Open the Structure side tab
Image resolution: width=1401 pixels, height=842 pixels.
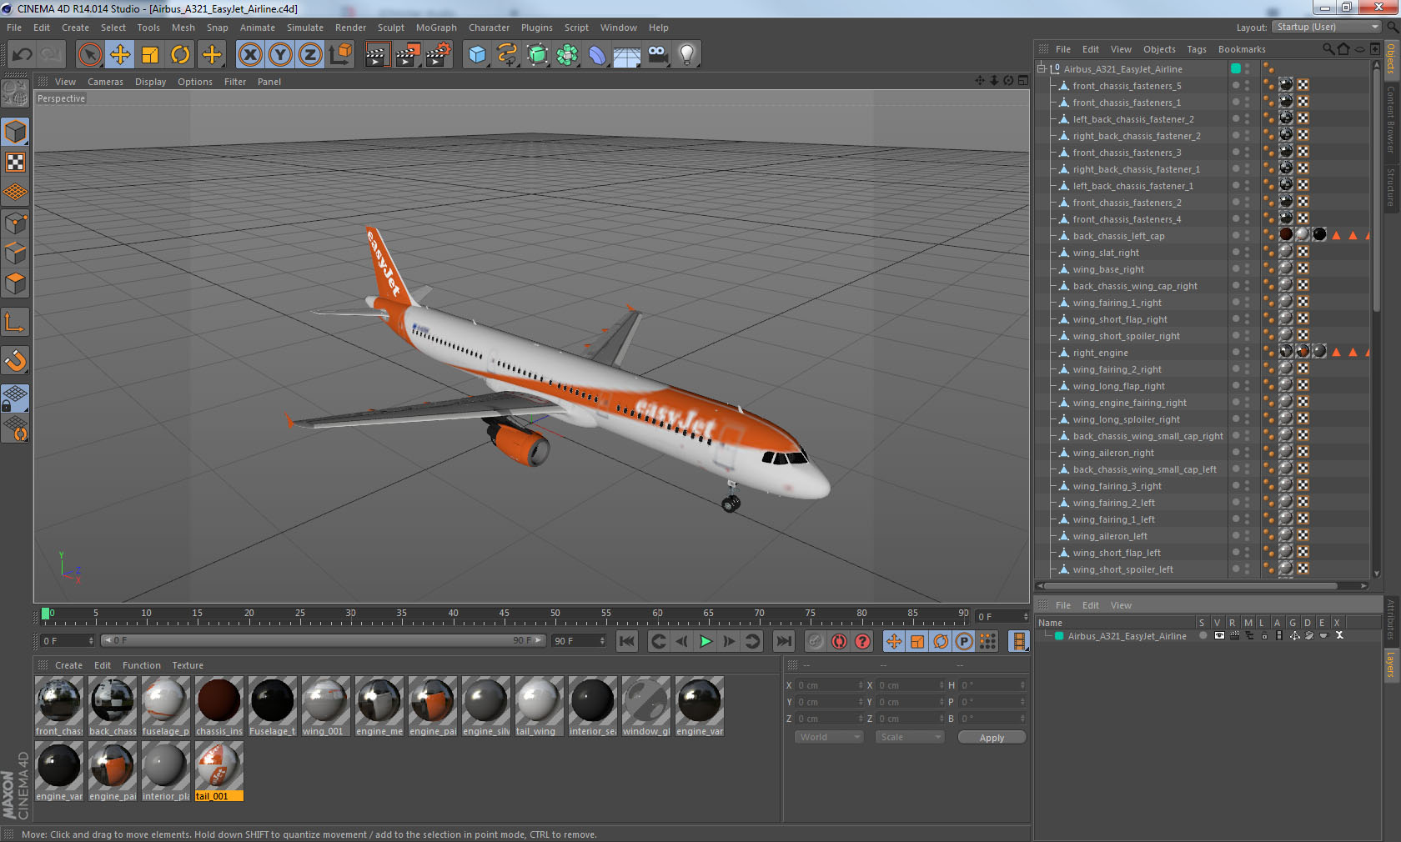(1391, 187)
